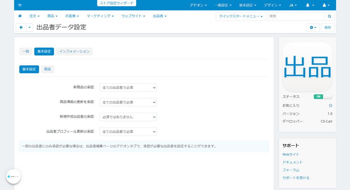Click the サポート section heading
The width and height of the screenshot is (350, 190).
[x=290, y=146]
